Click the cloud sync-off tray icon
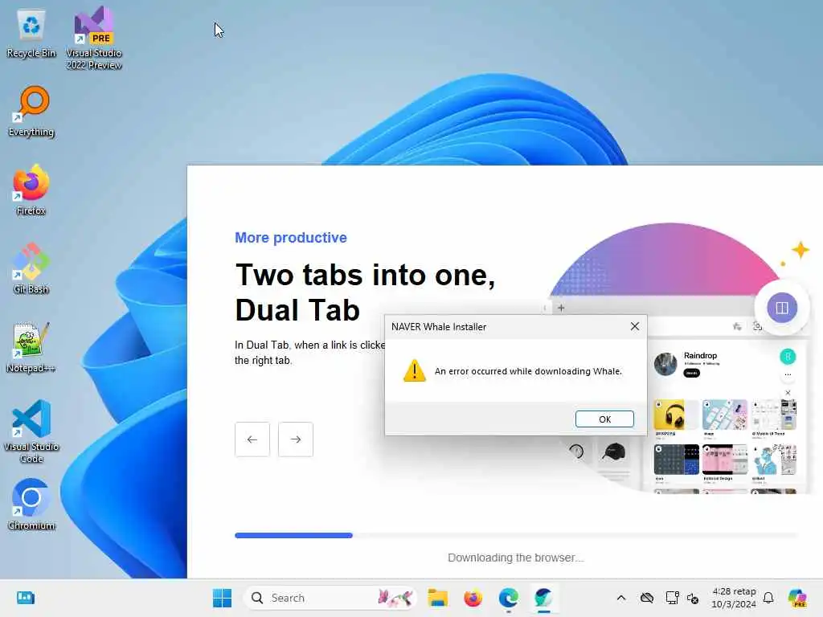Viewport: 823px width, 617px height. pos(647,598)
